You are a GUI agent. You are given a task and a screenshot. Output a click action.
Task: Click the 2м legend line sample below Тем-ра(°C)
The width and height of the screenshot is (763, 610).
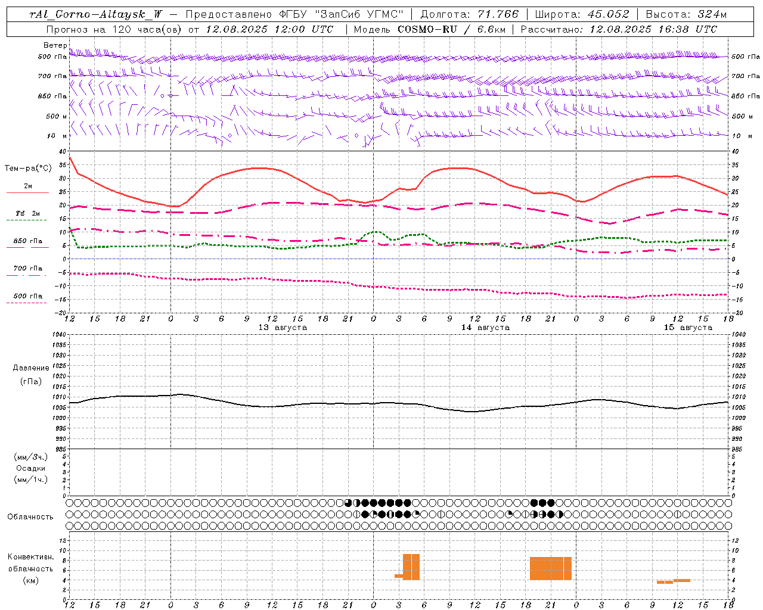(x=27, y=192)
